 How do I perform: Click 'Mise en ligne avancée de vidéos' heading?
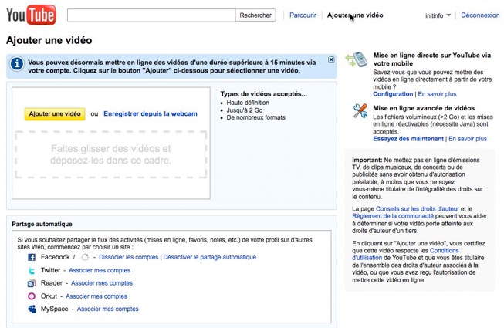[424, 108]
